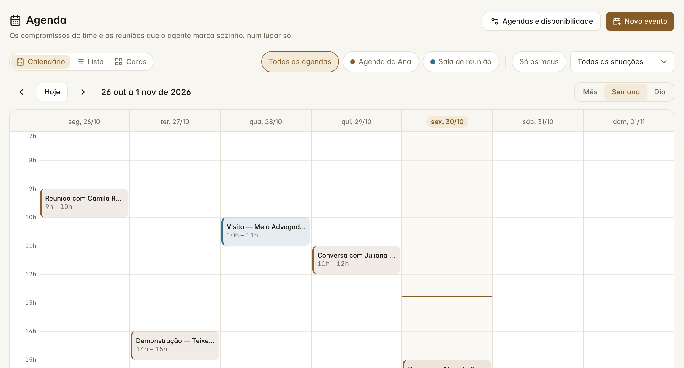Go to previous week with left arrow

pyautogui.click(x=21, y=92)
